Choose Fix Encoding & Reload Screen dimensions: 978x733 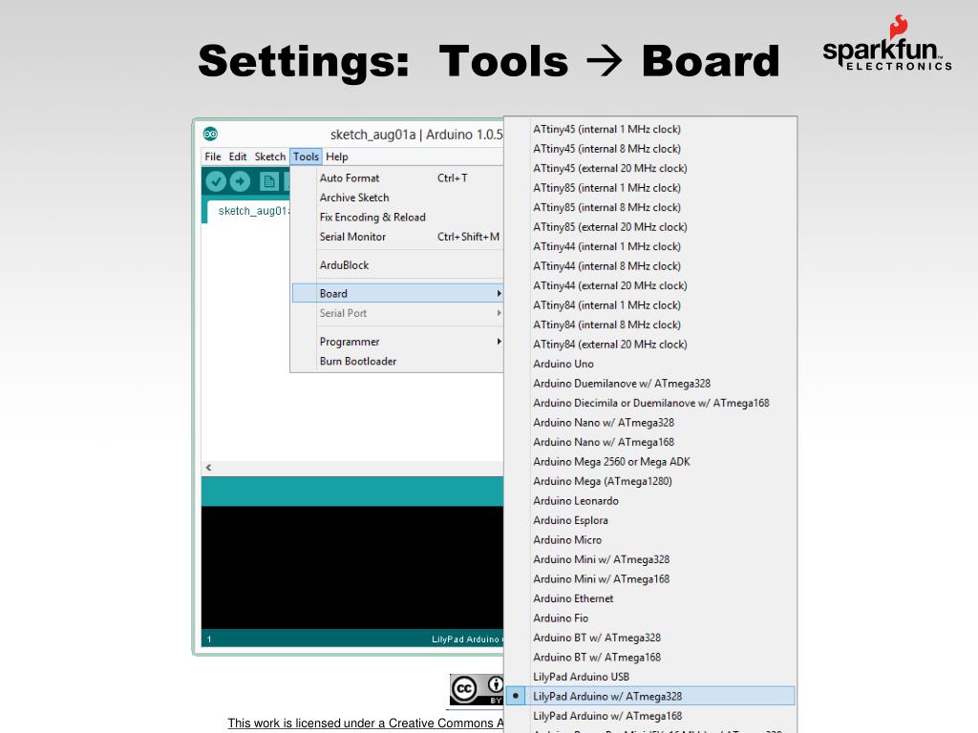pyautogui.click(x=397, y=217)
